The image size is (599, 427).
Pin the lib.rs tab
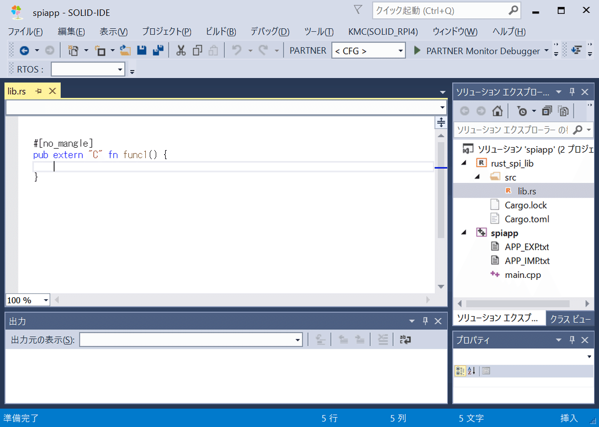38,91
